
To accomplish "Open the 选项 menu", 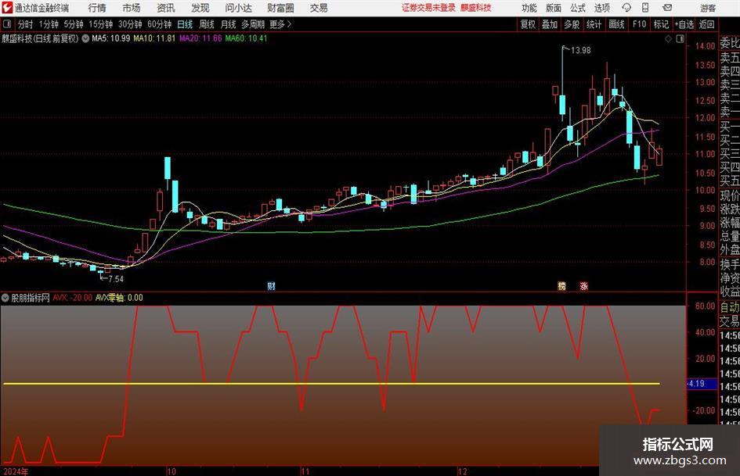I will coord(601,8).
